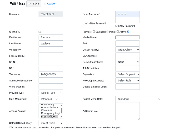174x131 pixels.
Task: Open the Default Facility dropdown
Action: (127, 50)
